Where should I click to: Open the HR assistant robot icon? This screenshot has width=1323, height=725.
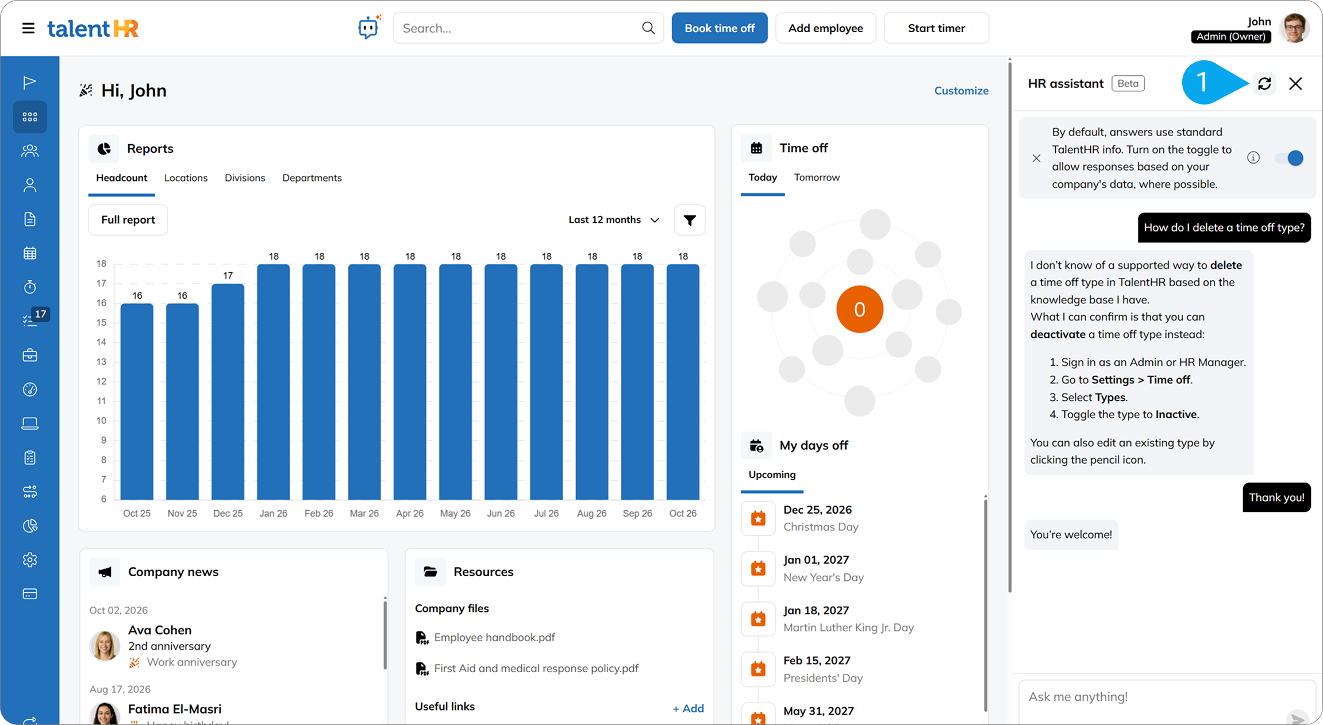tap(368, 27)
